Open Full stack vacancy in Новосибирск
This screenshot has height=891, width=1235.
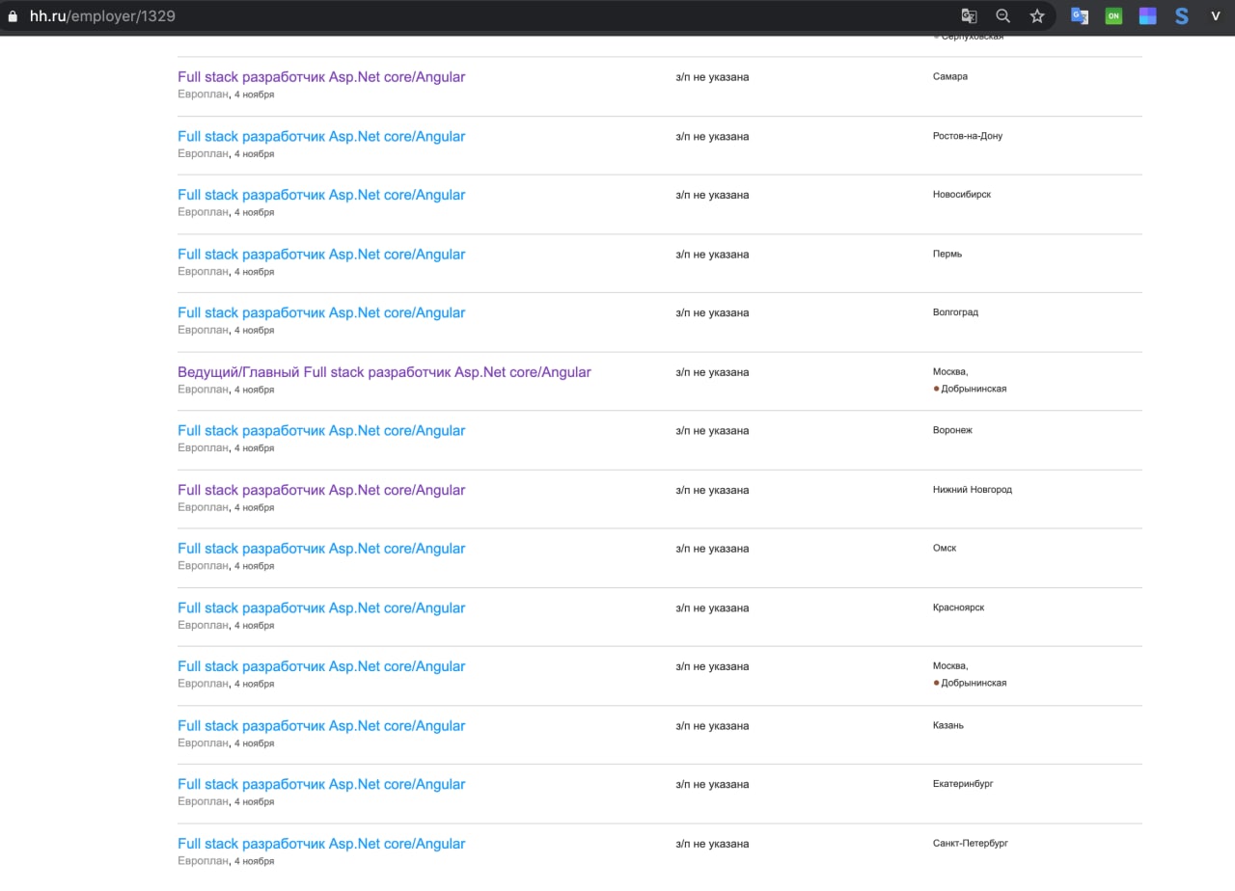click(321, 195)
